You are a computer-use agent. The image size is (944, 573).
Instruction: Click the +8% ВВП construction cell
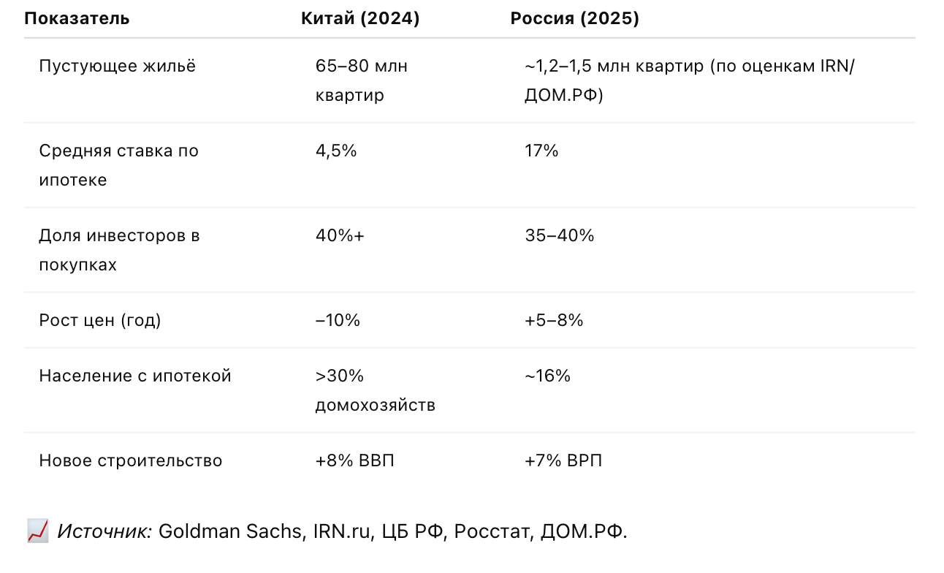pos(354,461)
